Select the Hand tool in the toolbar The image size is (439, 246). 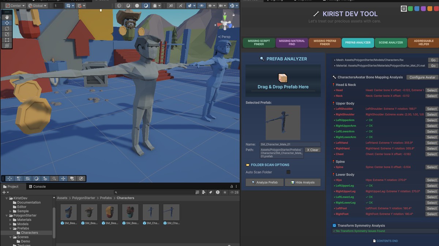[x=7, y=17]
